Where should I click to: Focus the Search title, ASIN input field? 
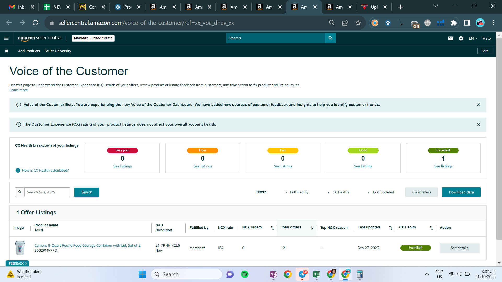[x=47, y=192]
